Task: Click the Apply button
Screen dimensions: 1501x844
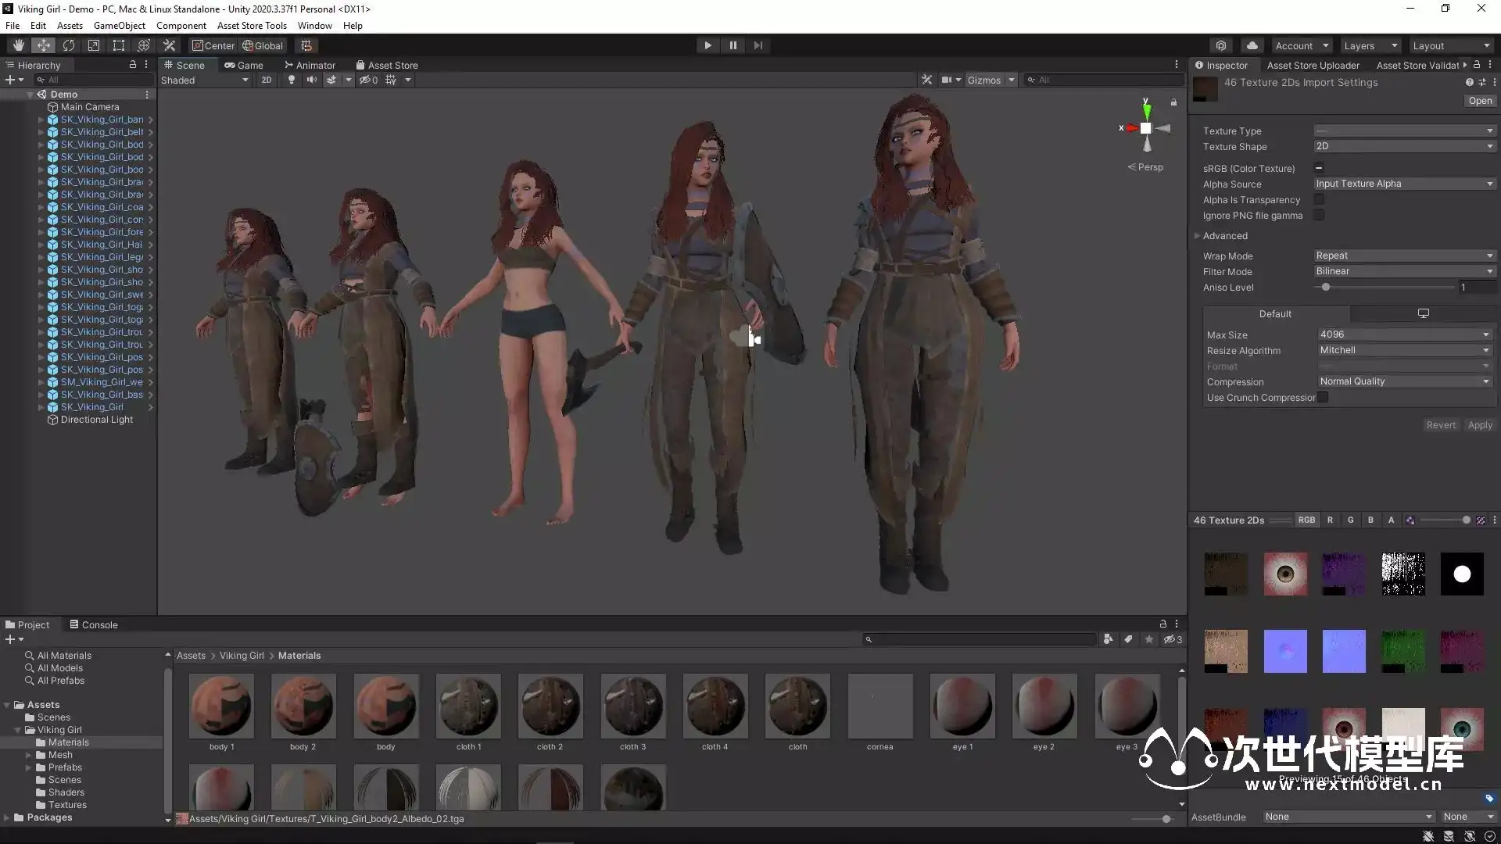Action: [x=1479, y=425]
